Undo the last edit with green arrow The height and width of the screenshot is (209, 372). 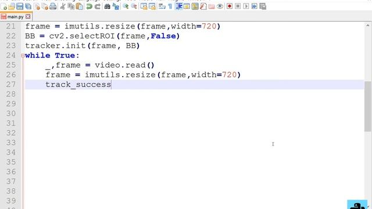[89, 6]
